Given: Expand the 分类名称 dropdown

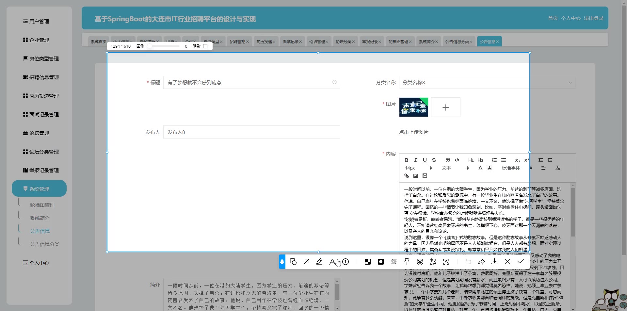Looking at the screenshot, I should (570, 83).
